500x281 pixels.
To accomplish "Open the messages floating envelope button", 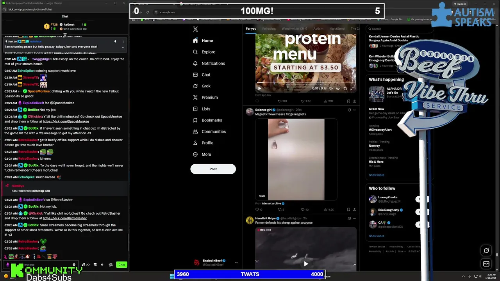I will click(486, 264).
